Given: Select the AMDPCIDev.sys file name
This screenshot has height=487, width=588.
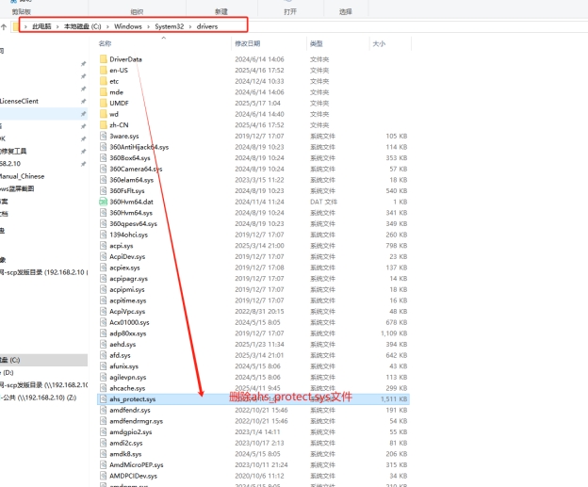Looking at the screenshot, I should 133,476.
